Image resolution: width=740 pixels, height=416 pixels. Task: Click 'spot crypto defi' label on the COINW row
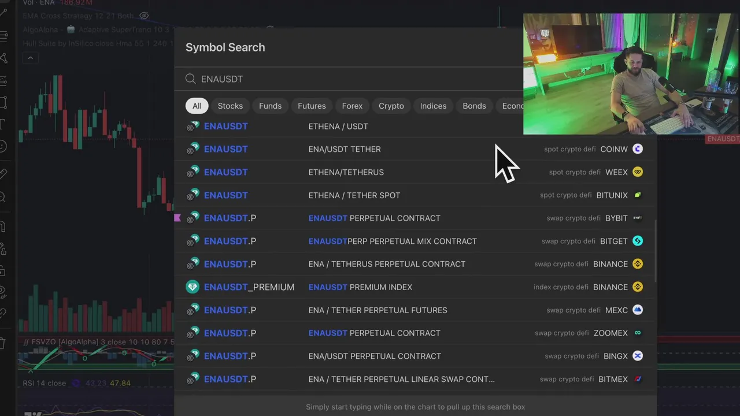(x=570, y=149)
